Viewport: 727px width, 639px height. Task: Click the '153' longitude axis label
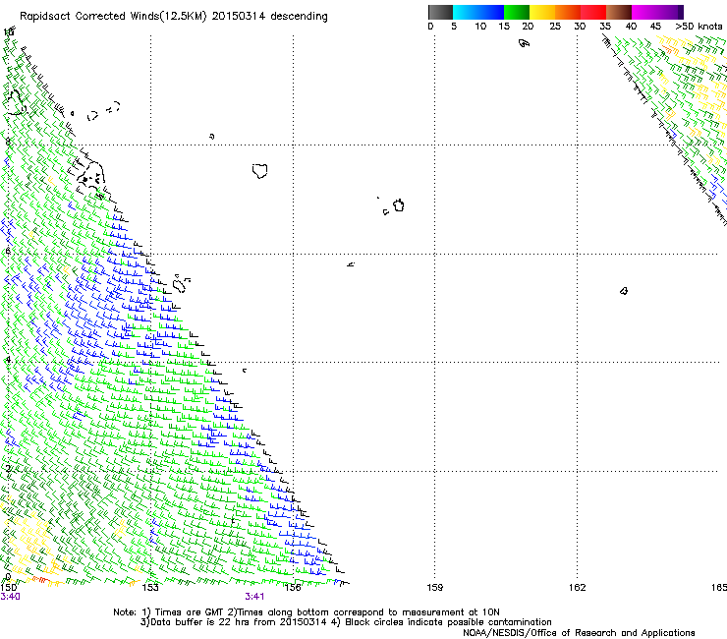coord(150,588)
